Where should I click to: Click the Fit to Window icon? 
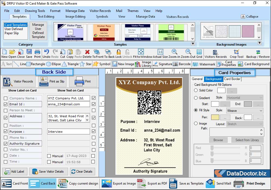coord(141,52)
